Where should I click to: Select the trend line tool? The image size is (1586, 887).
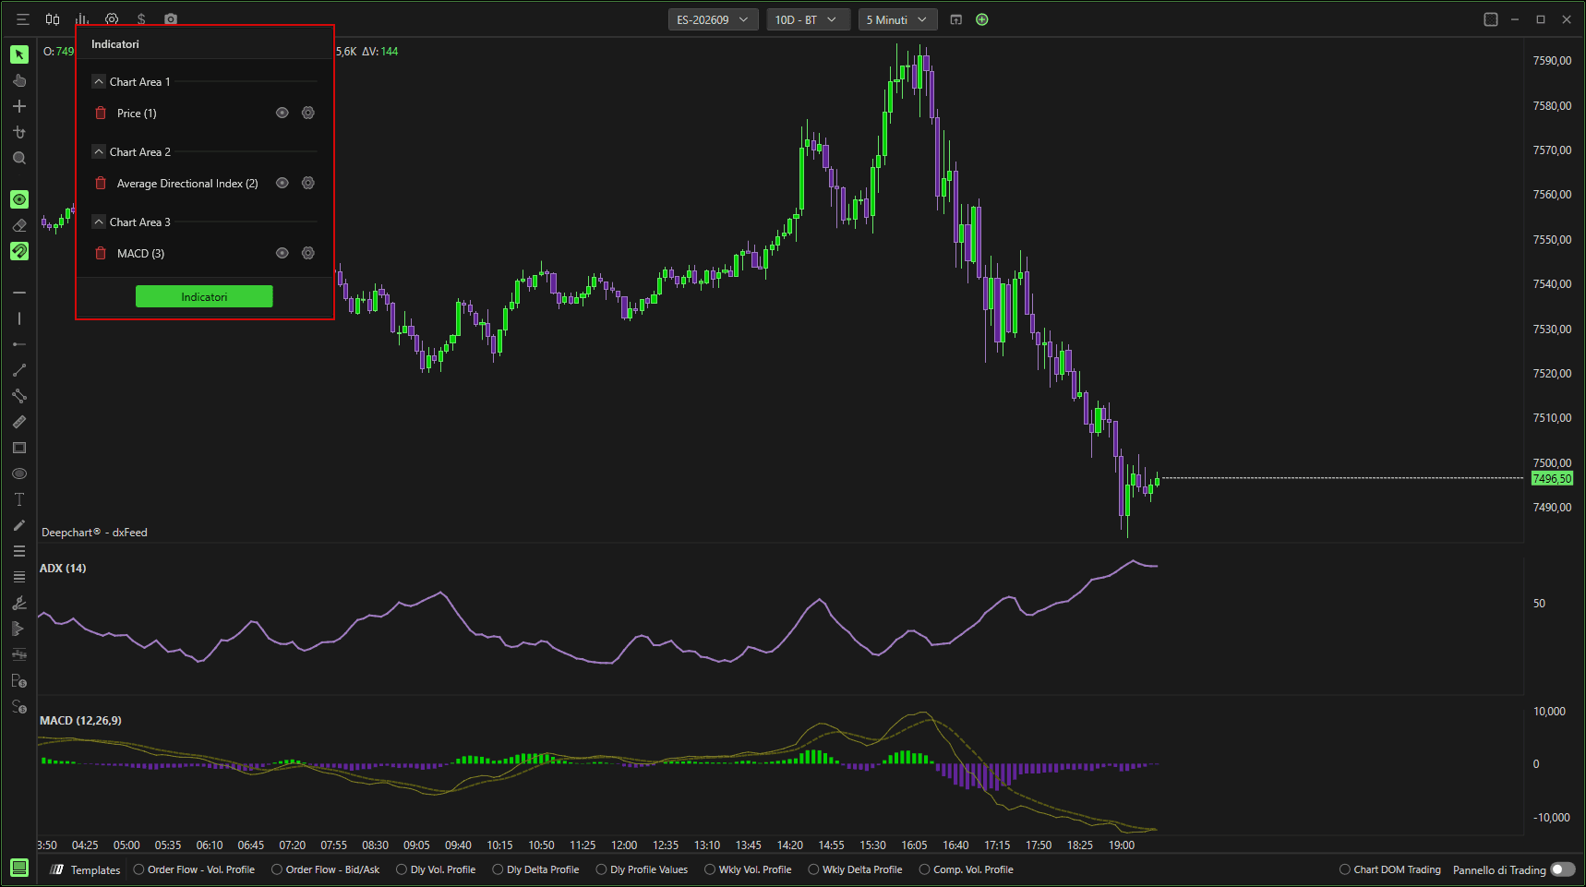pos(19,370)
